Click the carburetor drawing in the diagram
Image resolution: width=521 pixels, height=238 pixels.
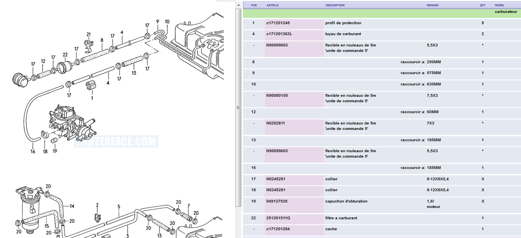[x=72, y=123]
